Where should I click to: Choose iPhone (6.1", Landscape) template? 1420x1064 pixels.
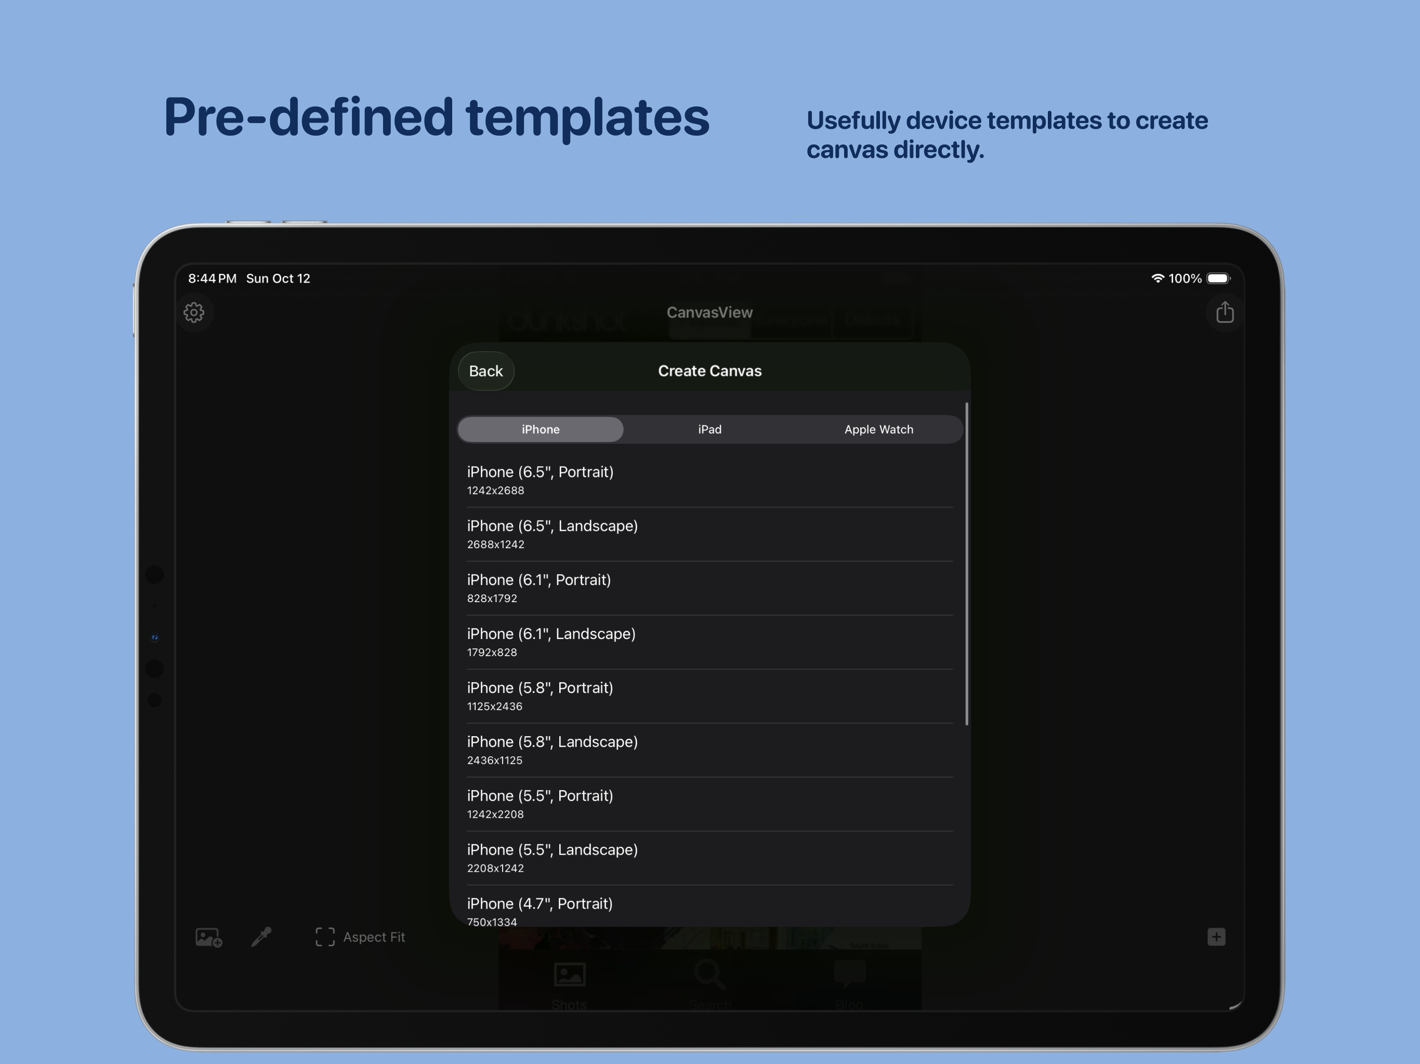(710, 642)
